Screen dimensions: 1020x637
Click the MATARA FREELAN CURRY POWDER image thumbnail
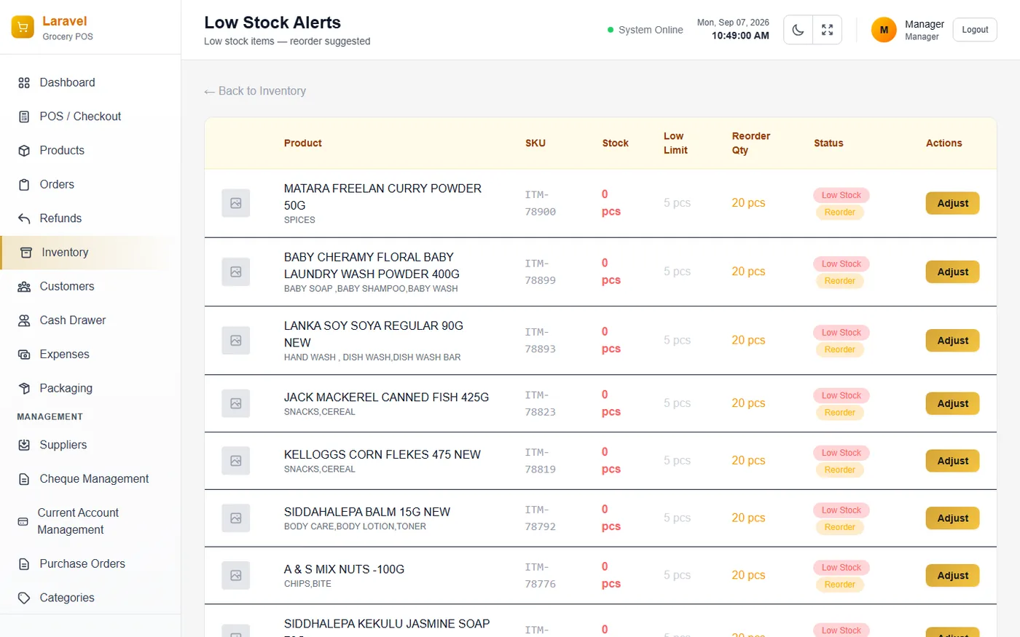(x=236, y=203)
